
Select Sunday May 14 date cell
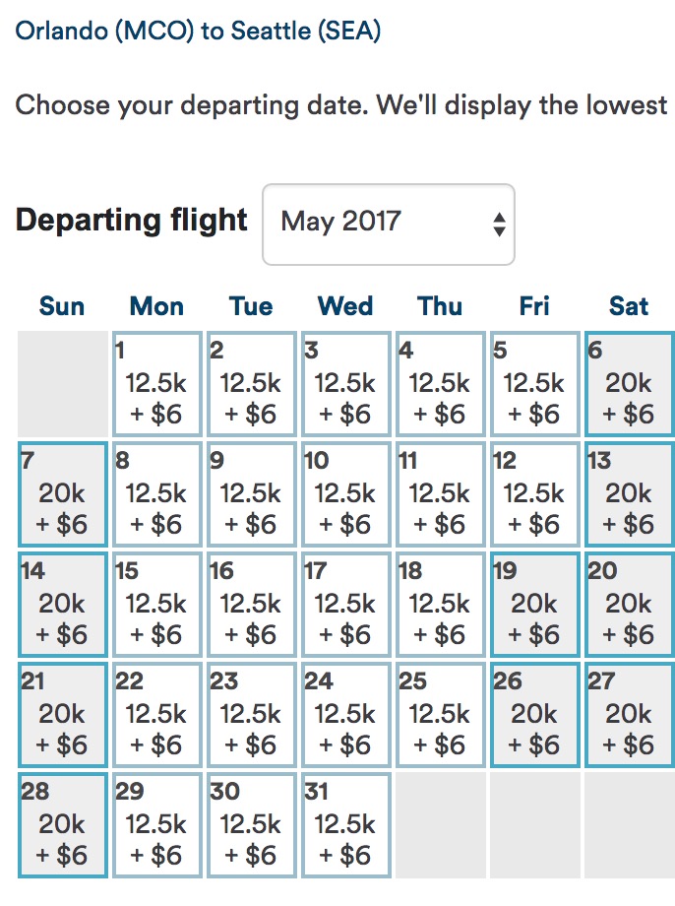(x=62, y=605)
